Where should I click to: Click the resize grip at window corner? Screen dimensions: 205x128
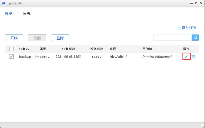click(202, 125)
